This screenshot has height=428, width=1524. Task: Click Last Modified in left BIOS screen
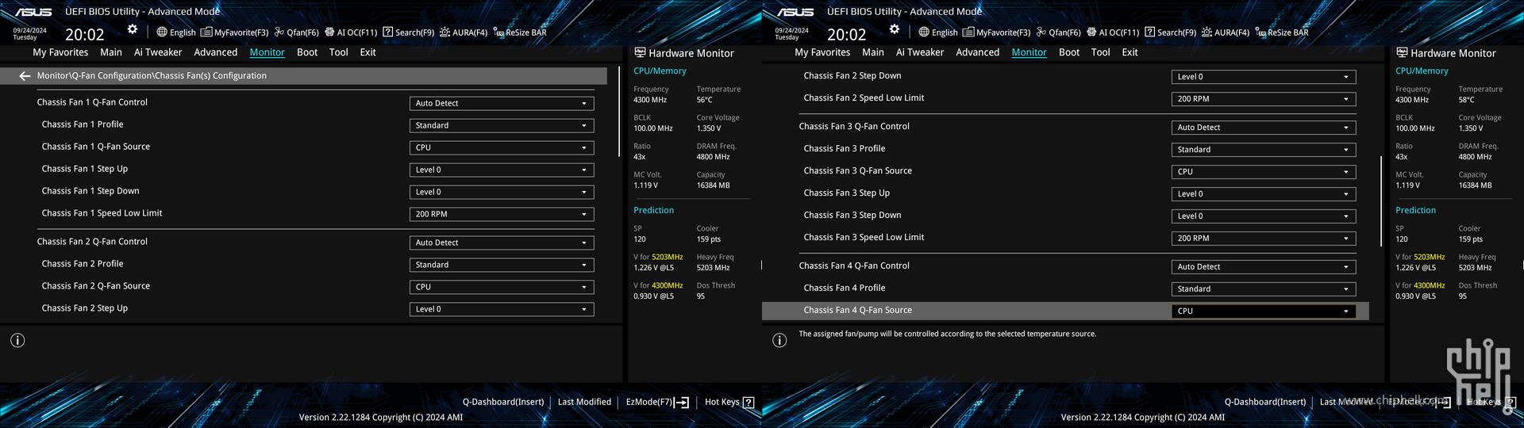584,402
